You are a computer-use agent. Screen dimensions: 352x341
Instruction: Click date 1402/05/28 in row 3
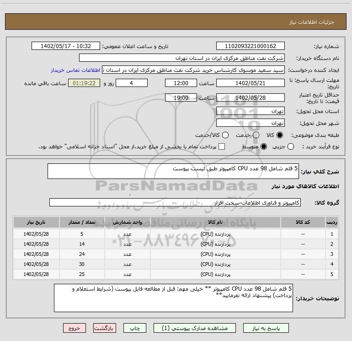36,254
